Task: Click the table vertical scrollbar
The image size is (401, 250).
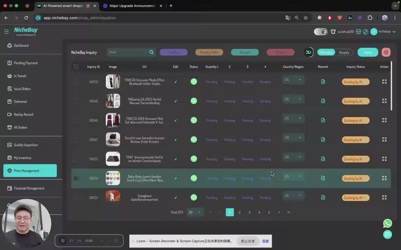Action: 391,86
